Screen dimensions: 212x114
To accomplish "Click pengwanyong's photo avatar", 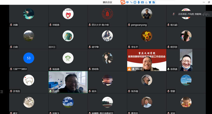I will 147,14.
